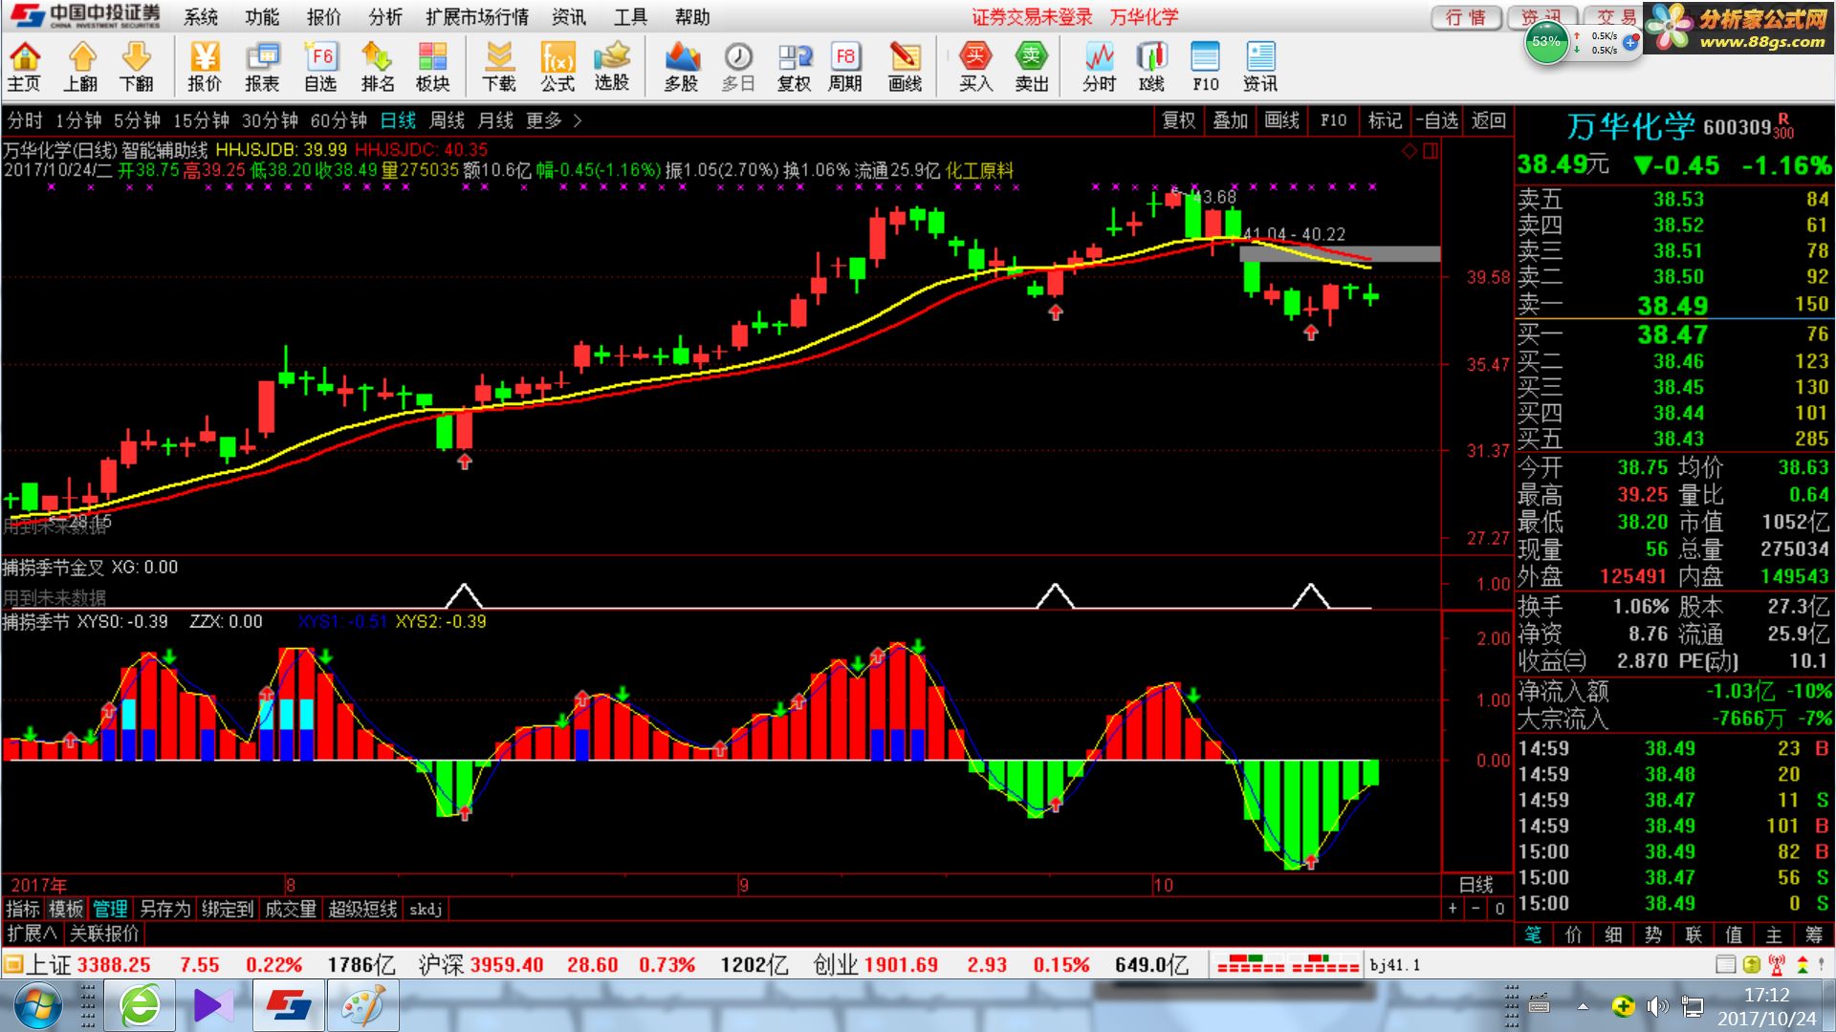Click the 下翻 page-down arrow icon

[x=137, y=67]
